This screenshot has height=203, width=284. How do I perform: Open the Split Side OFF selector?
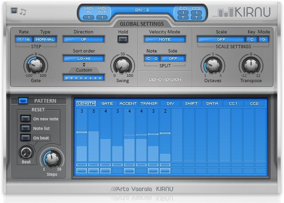click(173, 59)
